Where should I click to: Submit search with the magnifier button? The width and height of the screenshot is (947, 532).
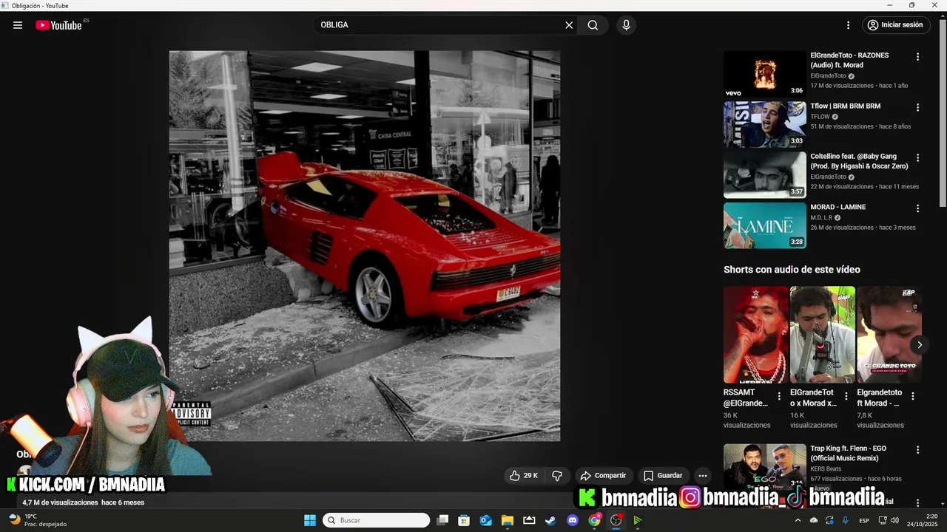coord(593,25)
